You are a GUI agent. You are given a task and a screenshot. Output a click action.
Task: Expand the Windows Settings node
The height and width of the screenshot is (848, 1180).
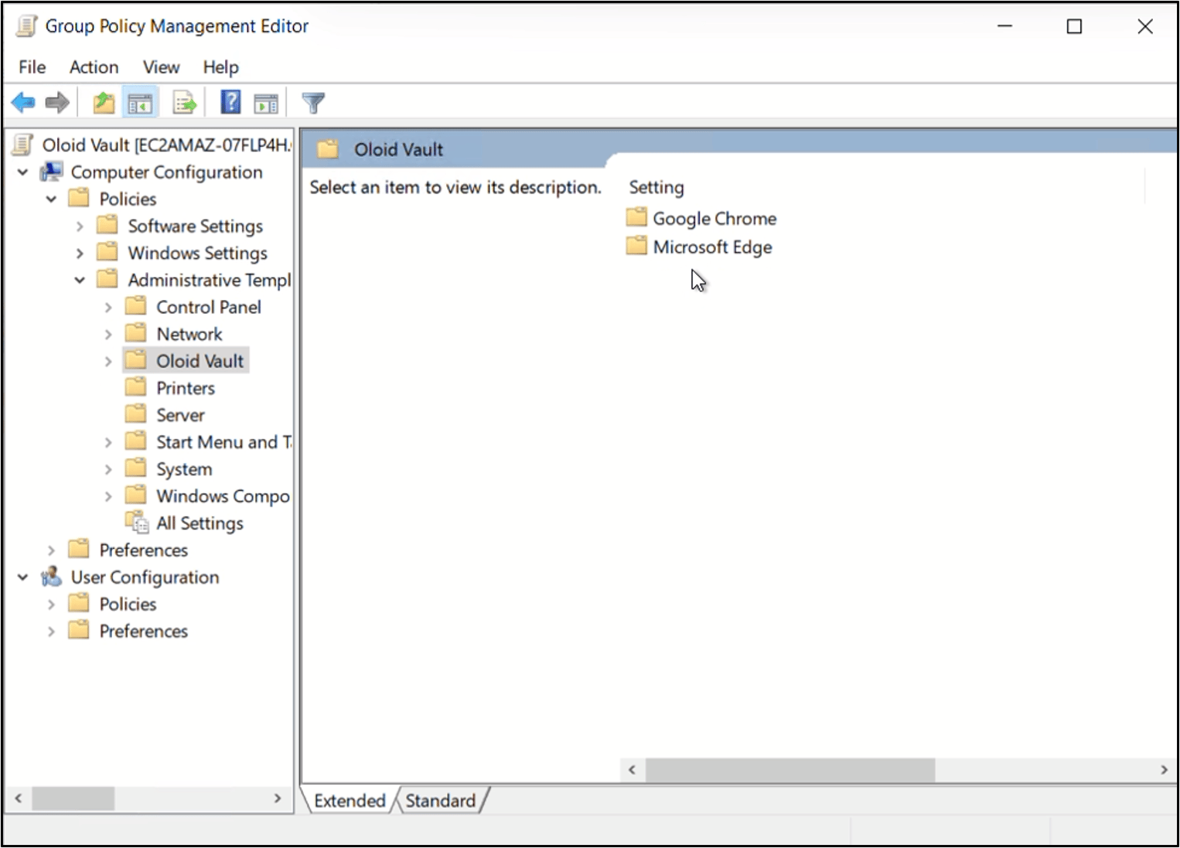click(x=80, y=253)
